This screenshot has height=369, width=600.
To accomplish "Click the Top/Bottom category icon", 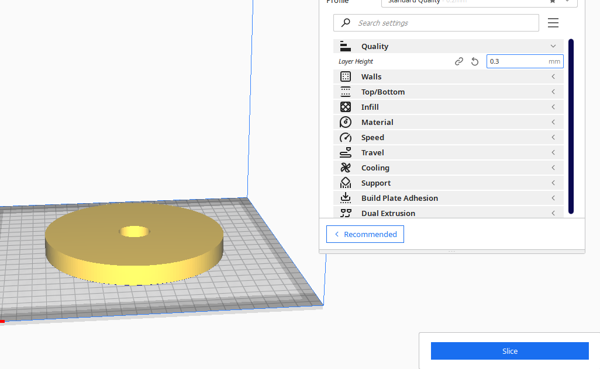I will pos(345,92).
